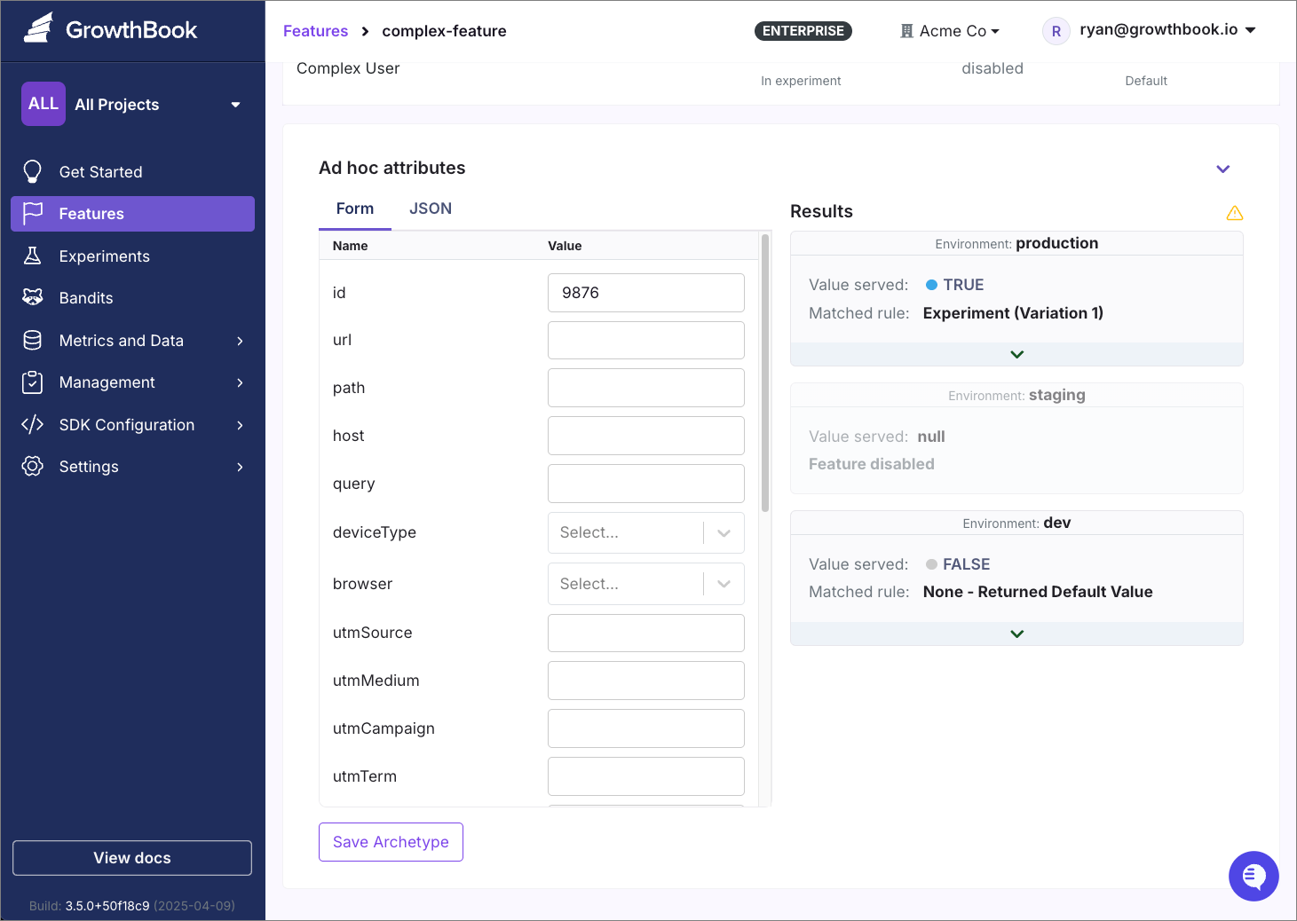The image size is (1297, 921).
Task: Click the utmMedium input field
Action: point(645,681)
